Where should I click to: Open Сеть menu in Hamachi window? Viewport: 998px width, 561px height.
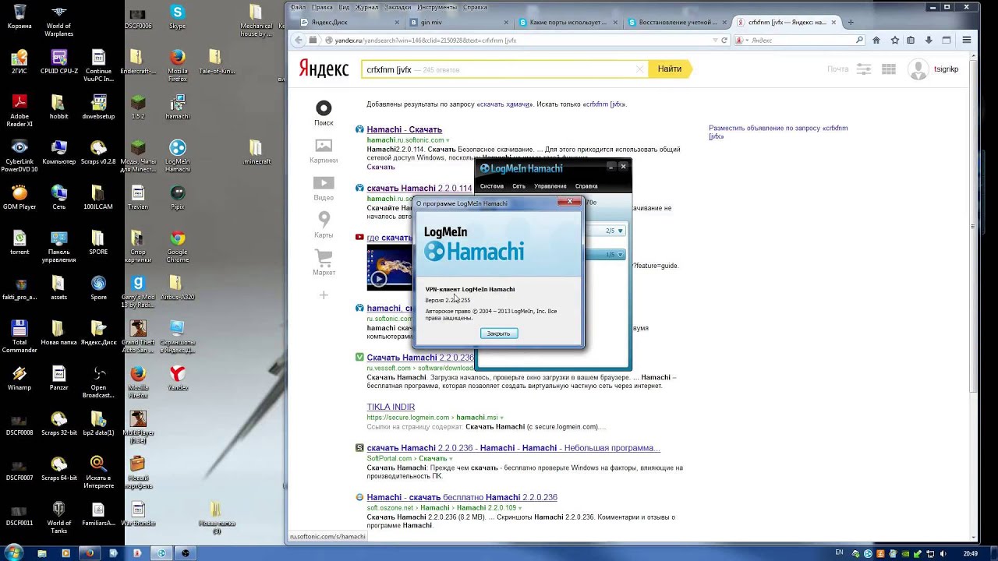pos(518,186)
